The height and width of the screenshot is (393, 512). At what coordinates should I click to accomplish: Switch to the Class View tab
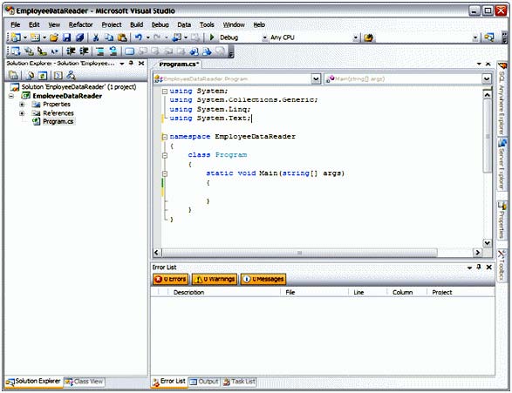pos(85,382)
